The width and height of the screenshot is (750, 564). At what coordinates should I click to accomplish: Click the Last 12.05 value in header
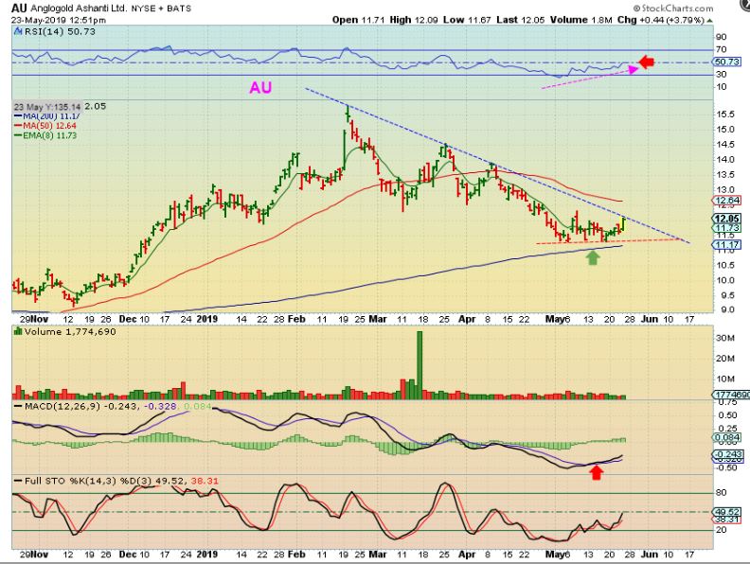(521, 20)
